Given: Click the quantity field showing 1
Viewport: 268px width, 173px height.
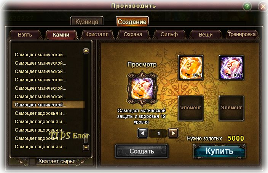Looking at the screenshot, I should point(158,133).
